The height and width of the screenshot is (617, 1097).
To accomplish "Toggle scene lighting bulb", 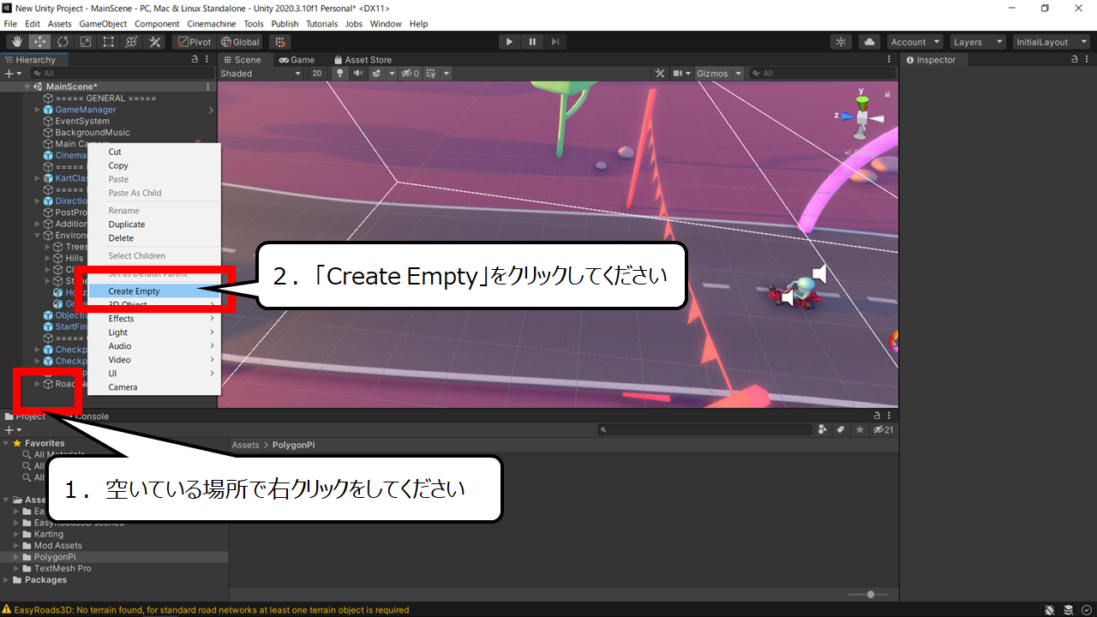I will (x=339, y=73).
